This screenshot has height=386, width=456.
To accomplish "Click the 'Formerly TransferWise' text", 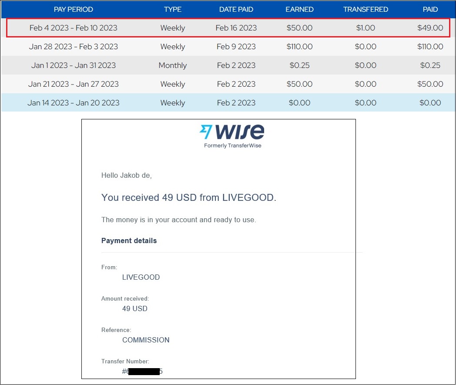I will [233, 146].
